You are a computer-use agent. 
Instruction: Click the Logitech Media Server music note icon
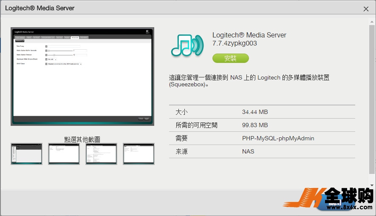click(187, 45)
